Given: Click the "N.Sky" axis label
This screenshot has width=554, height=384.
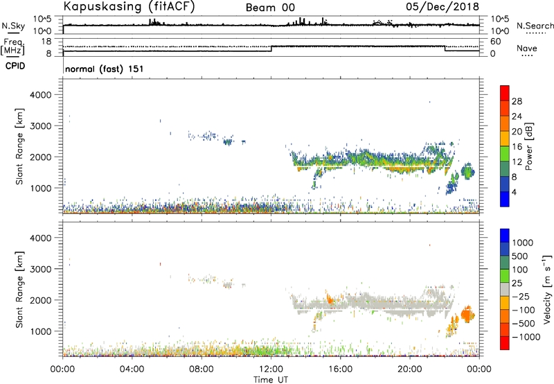Looking at the screenshot, I should [13, 26].
